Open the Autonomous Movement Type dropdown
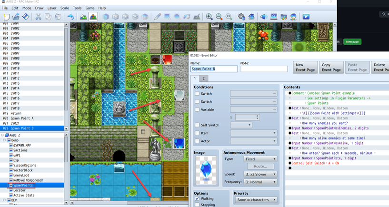 260,159
